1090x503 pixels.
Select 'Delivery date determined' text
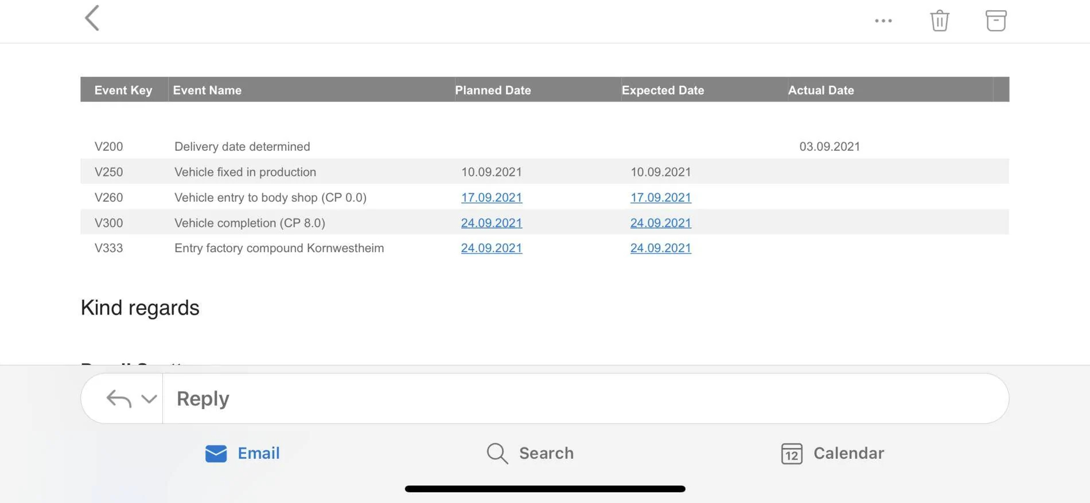pyautogui.click(x=242, y=147)
